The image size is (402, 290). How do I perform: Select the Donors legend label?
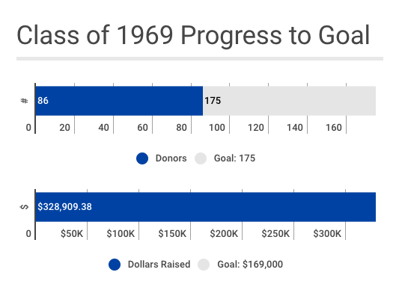tap(171, 158)
